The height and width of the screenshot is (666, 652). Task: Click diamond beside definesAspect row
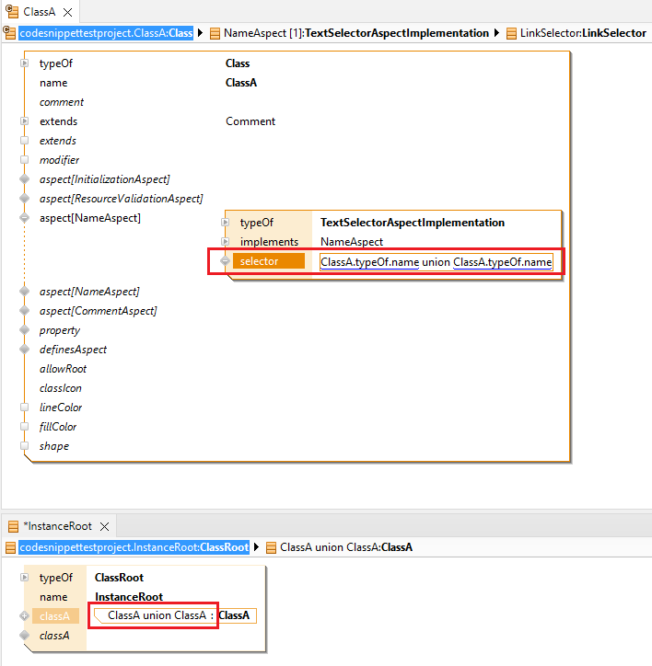click(24, 350)
